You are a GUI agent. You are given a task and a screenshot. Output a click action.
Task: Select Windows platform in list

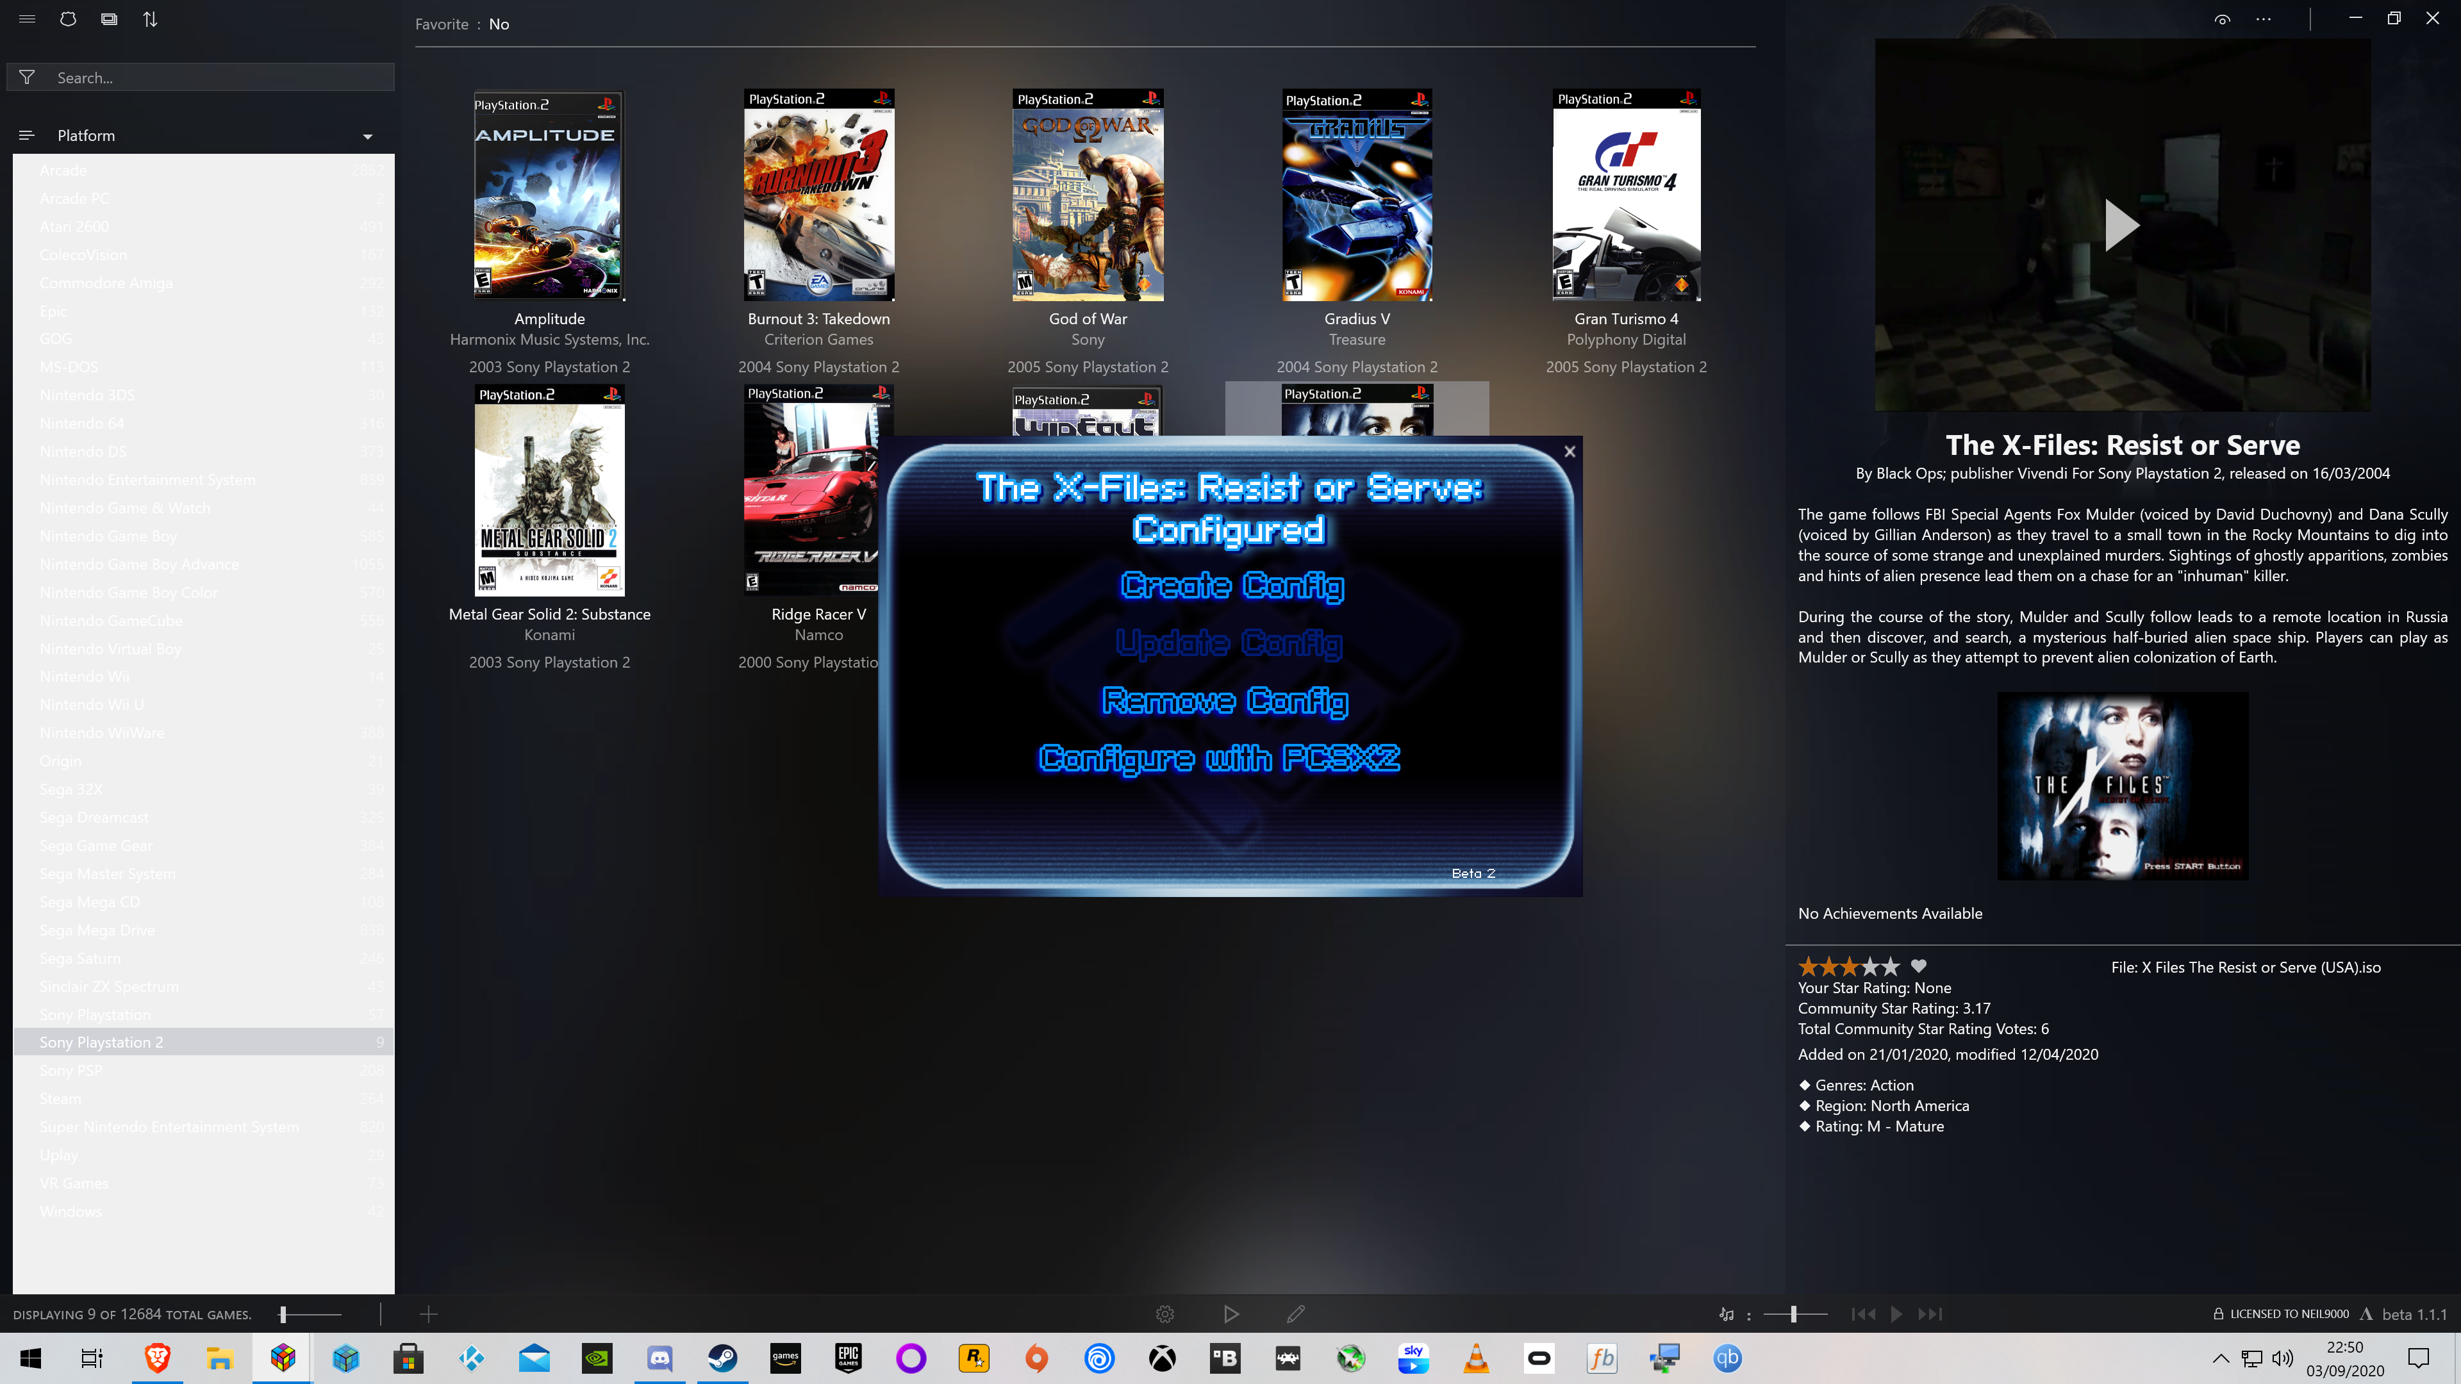[x=204, y=1211]
